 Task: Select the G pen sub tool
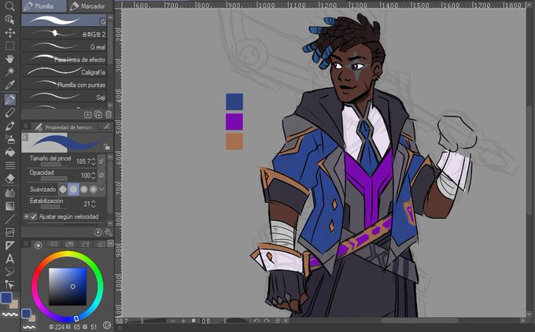65,20
